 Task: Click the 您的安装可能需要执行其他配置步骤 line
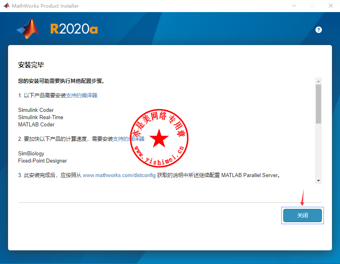(x=62, y=81)
